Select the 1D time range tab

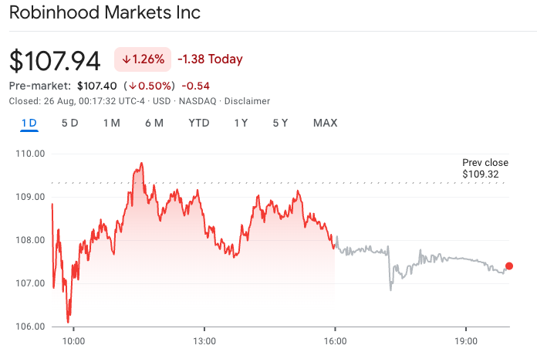coord(29,123)
